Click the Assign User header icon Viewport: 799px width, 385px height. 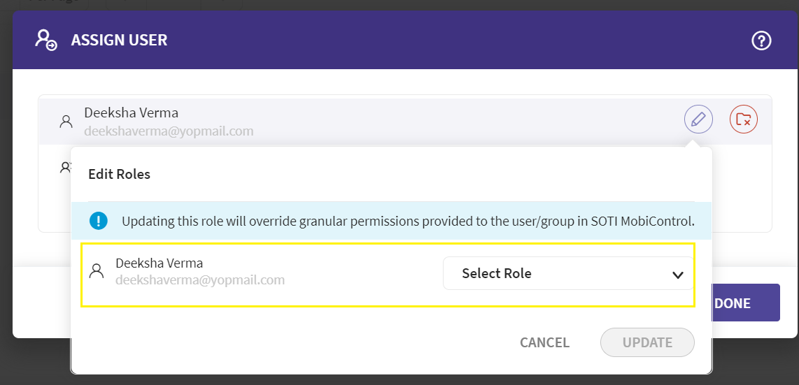coord(47,40)
